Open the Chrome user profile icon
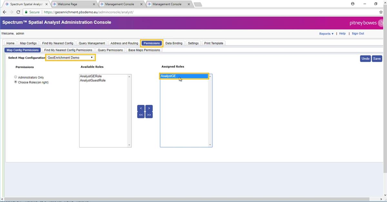This screenshot has height=202, width=387. 352,4
